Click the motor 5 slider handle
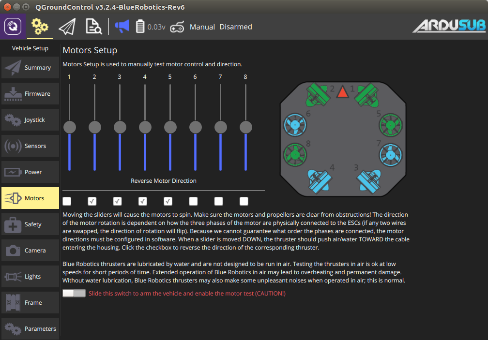This screenshot has height=340, width=488. (170, 127)
